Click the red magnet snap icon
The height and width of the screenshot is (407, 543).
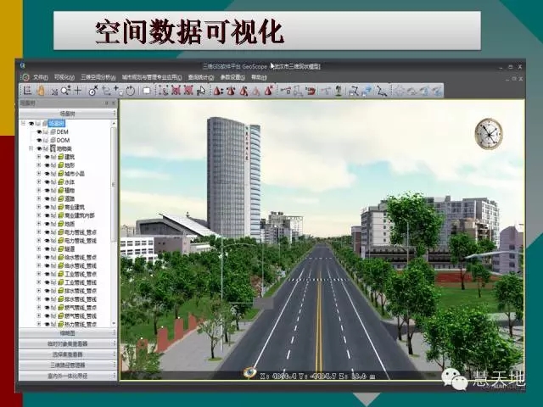click(311, 90)
